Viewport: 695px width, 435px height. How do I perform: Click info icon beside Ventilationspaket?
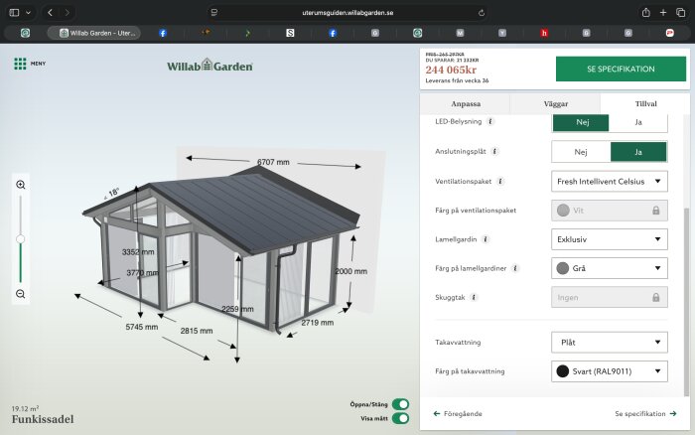click(500, 181)
